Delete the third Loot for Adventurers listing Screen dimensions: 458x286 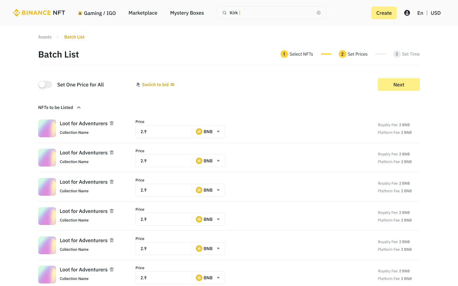[112, 182]
